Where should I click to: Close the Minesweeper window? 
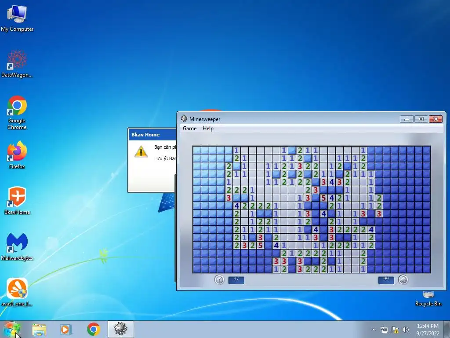coord(435,119)
